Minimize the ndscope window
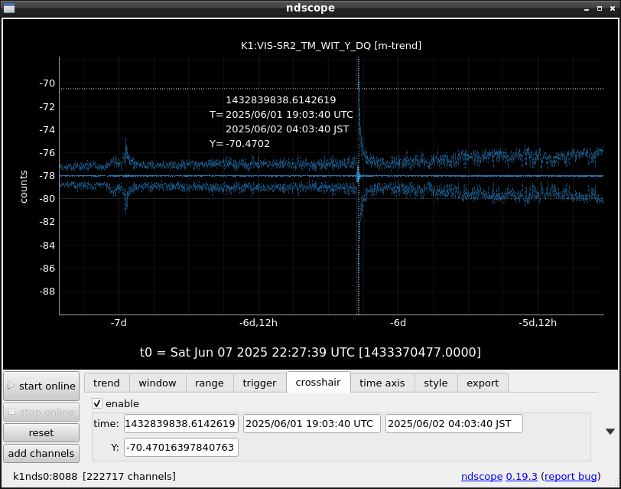Screen dimensions: 621x489 [587, 8]
